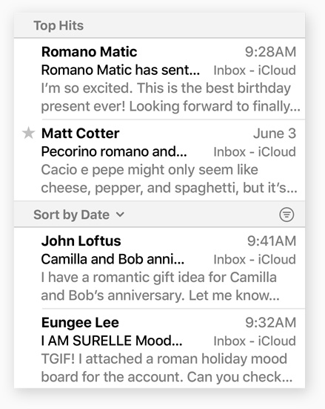Click the roman holiday mood board preview
The image size is (325, 409).
point(167,367)
